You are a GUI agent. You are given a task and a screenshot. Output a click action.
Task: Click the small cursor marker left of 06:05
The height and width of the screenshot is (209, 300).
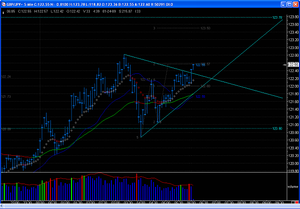3,13
